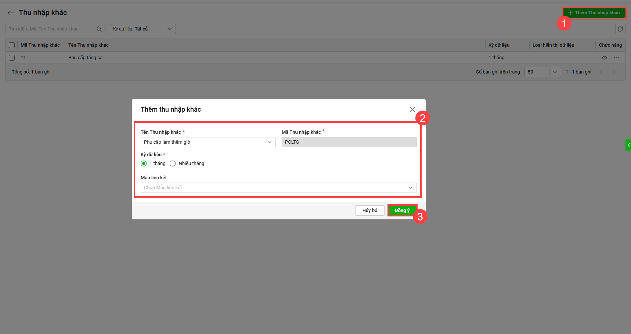Open the Mẫu liên kết dropdown
The width and height of the screenshot is (631, 334).
[x=411, y=188]
